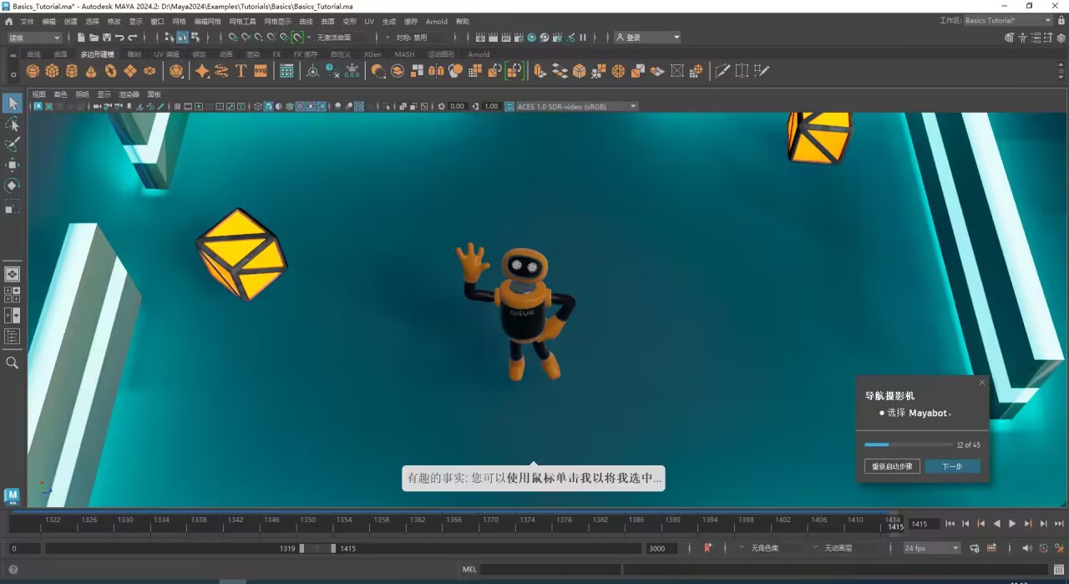Screen dimensions: 1069x584
Task: Select the Rotate tool in toolbox
Action: tap(13, 185)
